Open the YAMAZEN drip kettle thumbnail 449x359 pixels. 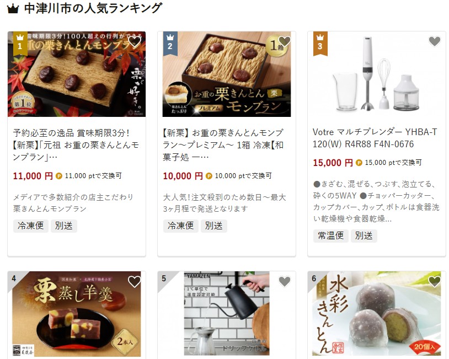227,314
